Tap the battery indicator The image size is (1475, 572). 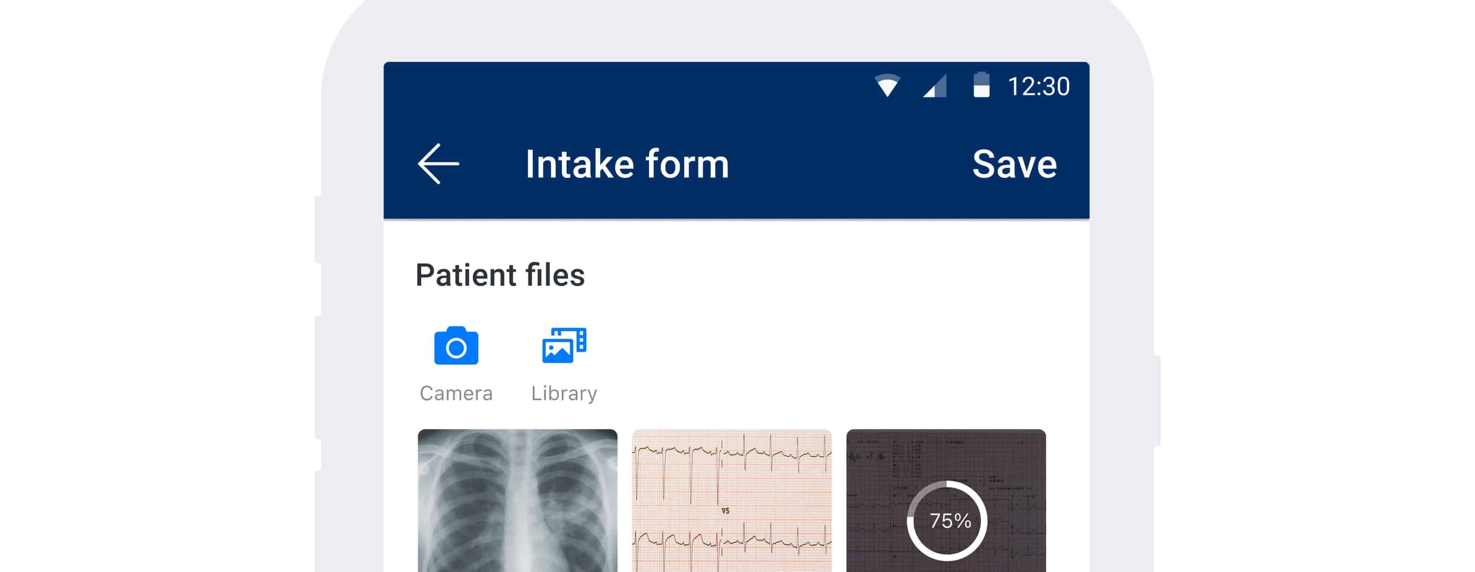(984, 85)
